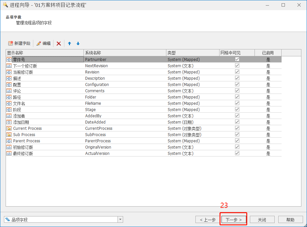
Task: Toggle grid visible checkbox for Partnumber
Action: click(237, 59)
